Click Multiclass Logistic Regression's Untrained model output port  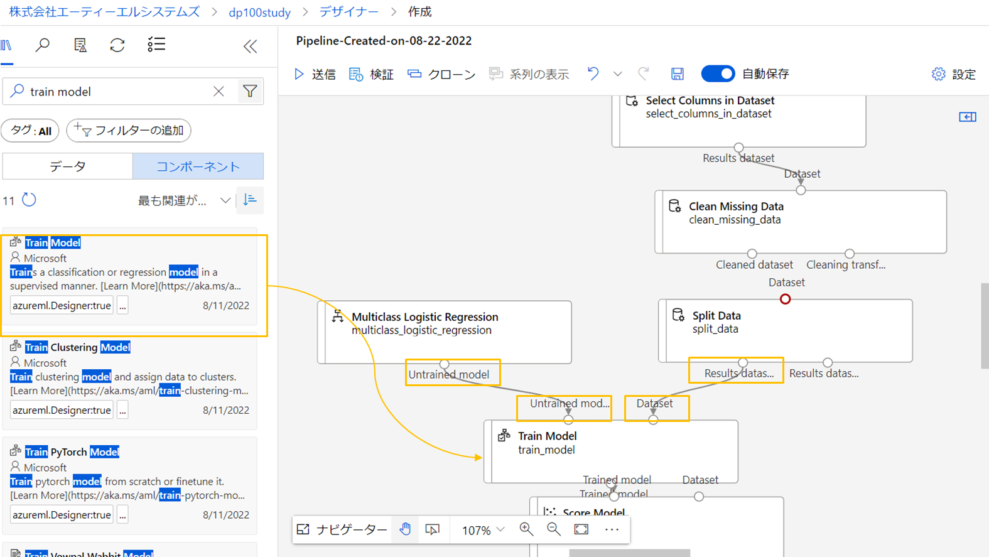445,364
